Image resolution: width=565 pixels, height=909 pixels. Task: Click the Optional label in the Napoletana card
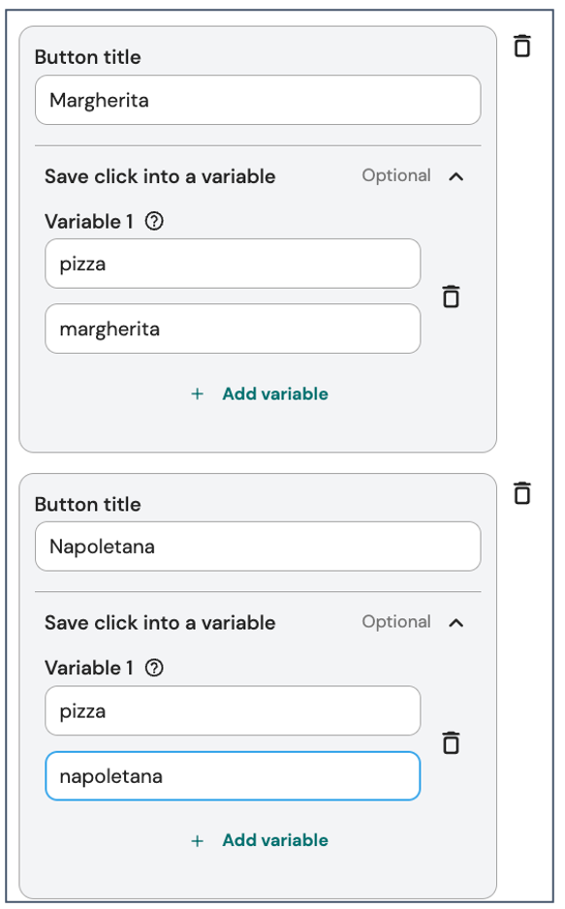396,622
